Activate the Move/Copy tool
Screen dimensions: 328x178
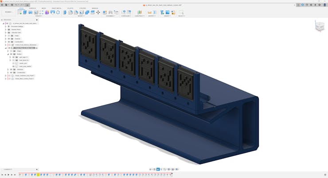pyautogui.click(x=98, y=12)
